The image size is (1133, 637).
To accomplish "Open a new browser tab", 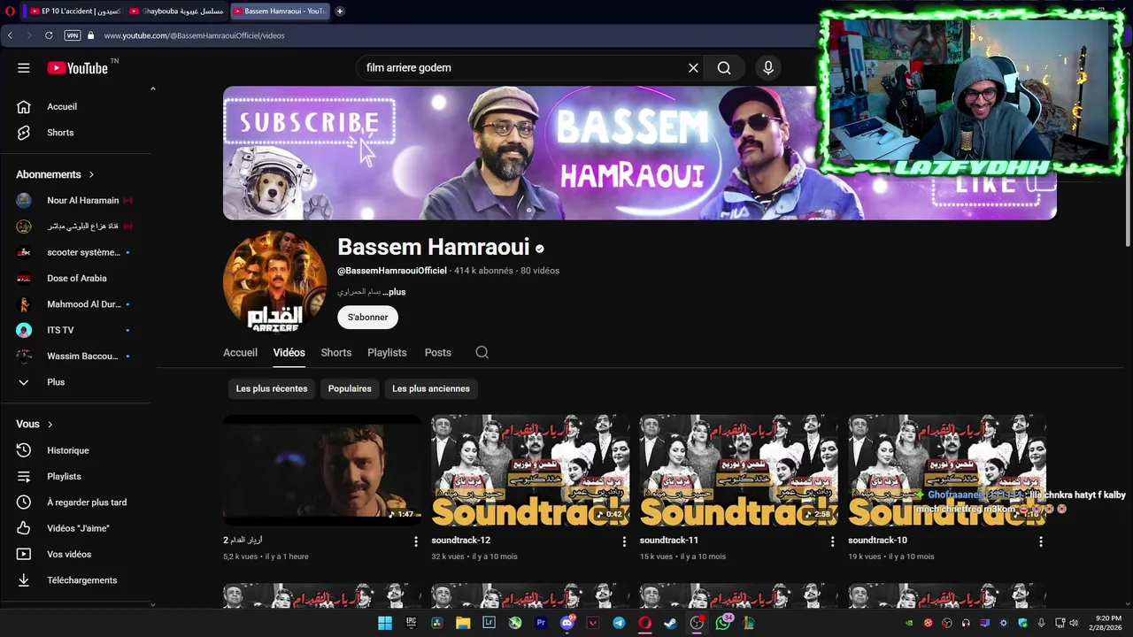I will pyautogui.click(x=340, y=12).
